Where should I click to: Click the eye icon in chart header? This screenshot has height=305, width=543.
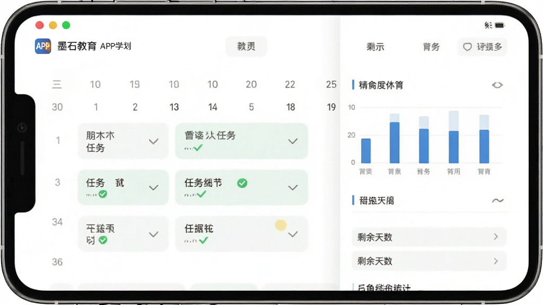[497, 85]
